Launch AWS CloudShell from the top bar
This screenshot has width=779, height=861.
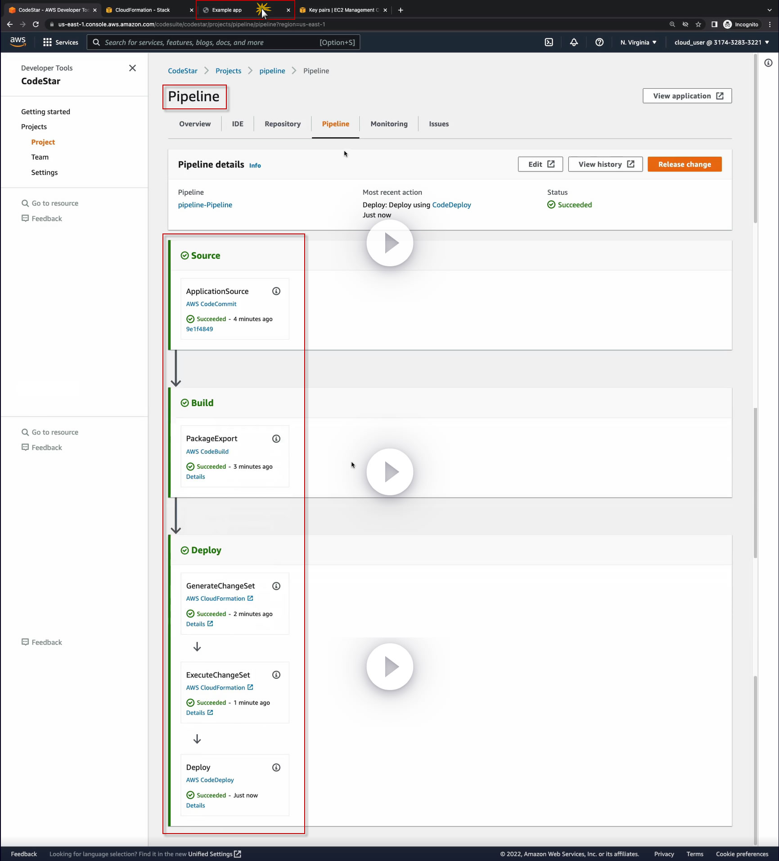549,42
